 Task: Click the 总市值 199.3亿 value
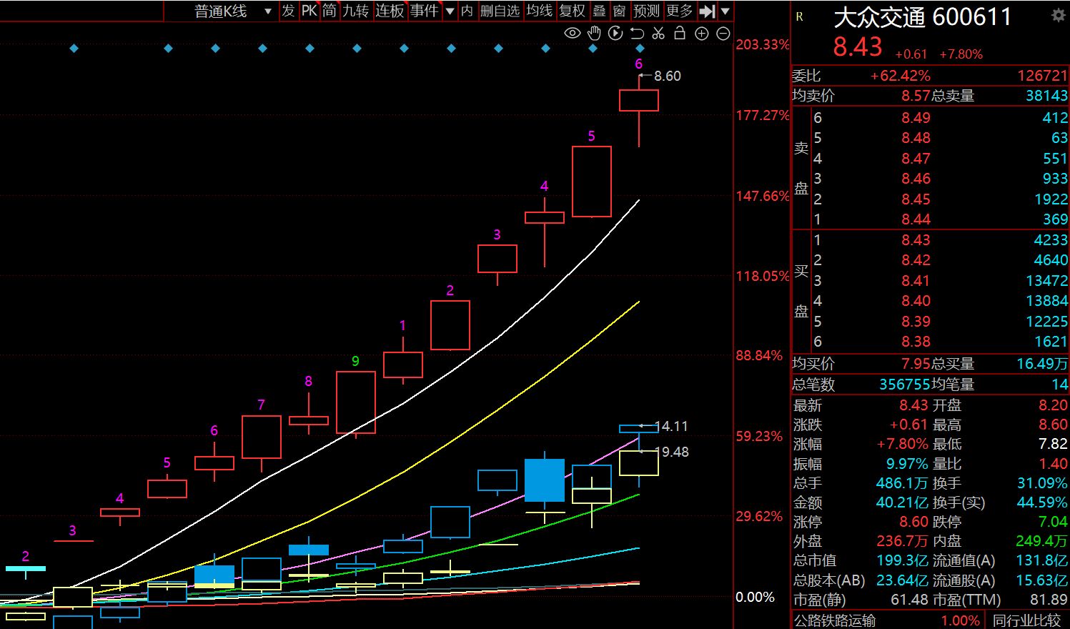point(902,560)
